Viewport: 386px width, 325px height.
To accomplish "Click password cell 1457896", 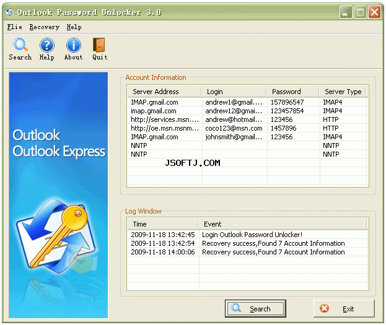I will pyautogui.click(x=283, y=128).
